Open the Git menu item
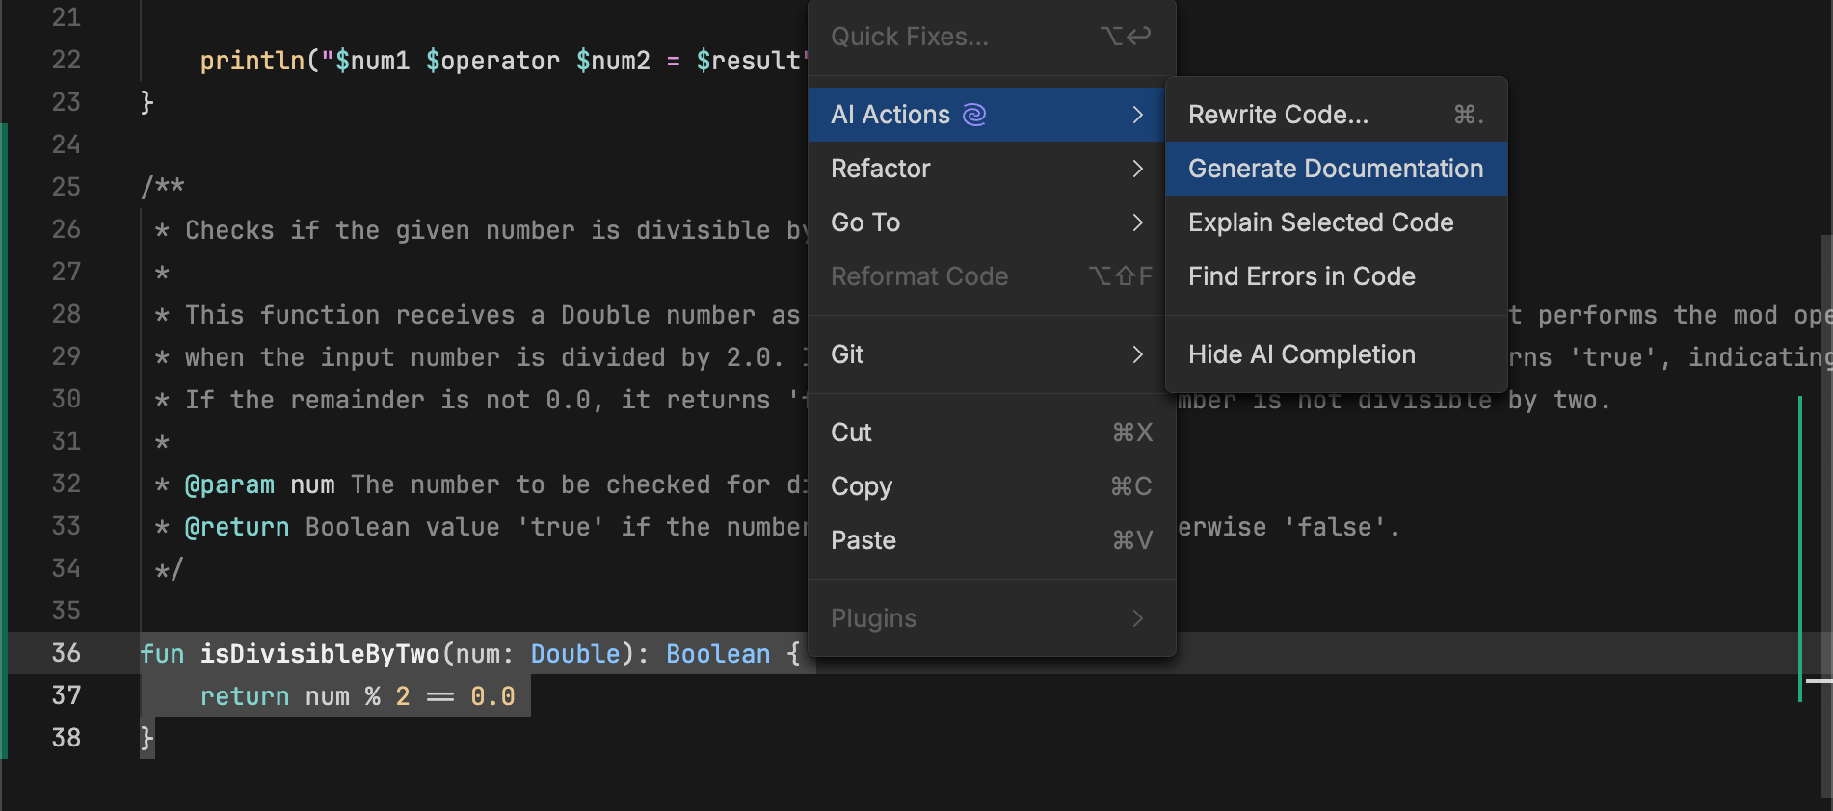This screenshot has width=1833, height=811. tap(847, 355)
